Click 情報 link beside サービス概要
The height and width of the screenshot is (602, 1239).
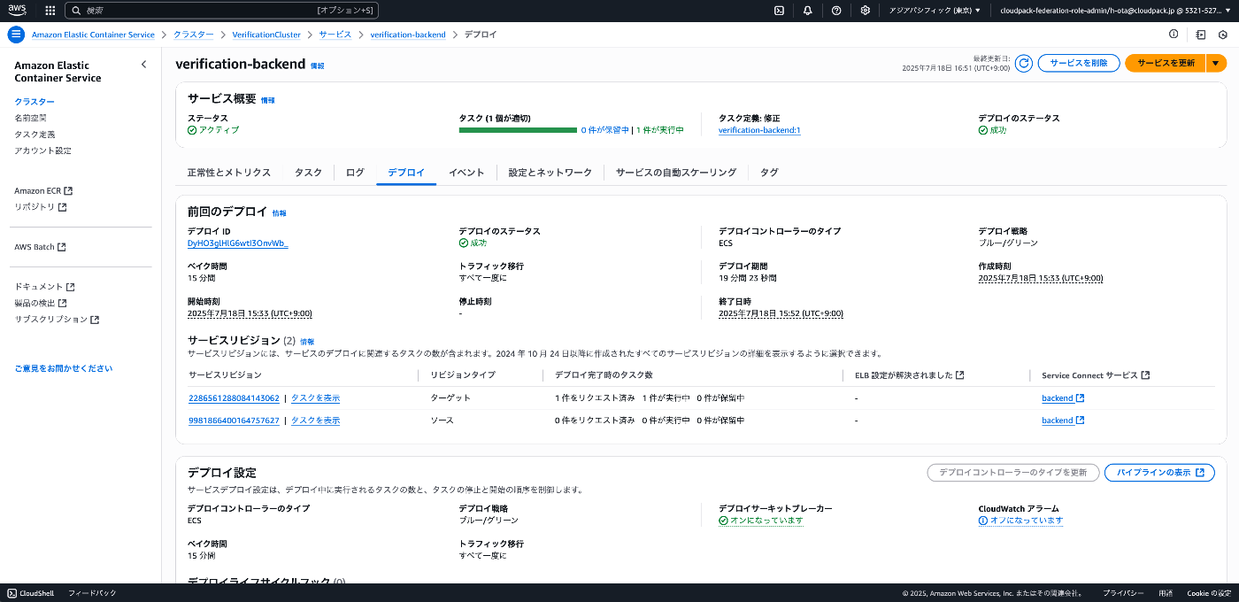click(267, 100)
